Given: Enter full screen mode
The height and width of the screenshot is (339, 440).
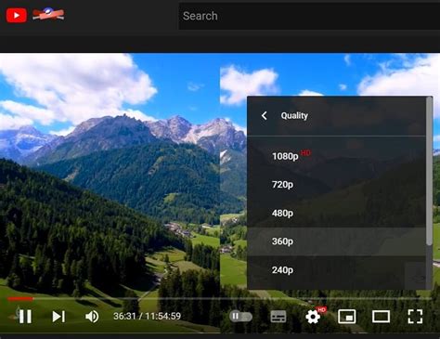Looking at the screenshot, I should click(415, 317).
